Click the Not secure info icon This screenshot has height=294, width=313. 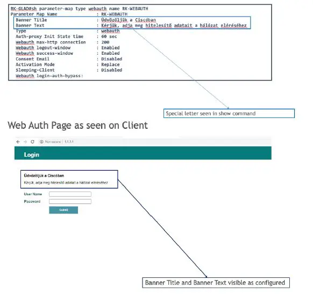tap(41, 142)
